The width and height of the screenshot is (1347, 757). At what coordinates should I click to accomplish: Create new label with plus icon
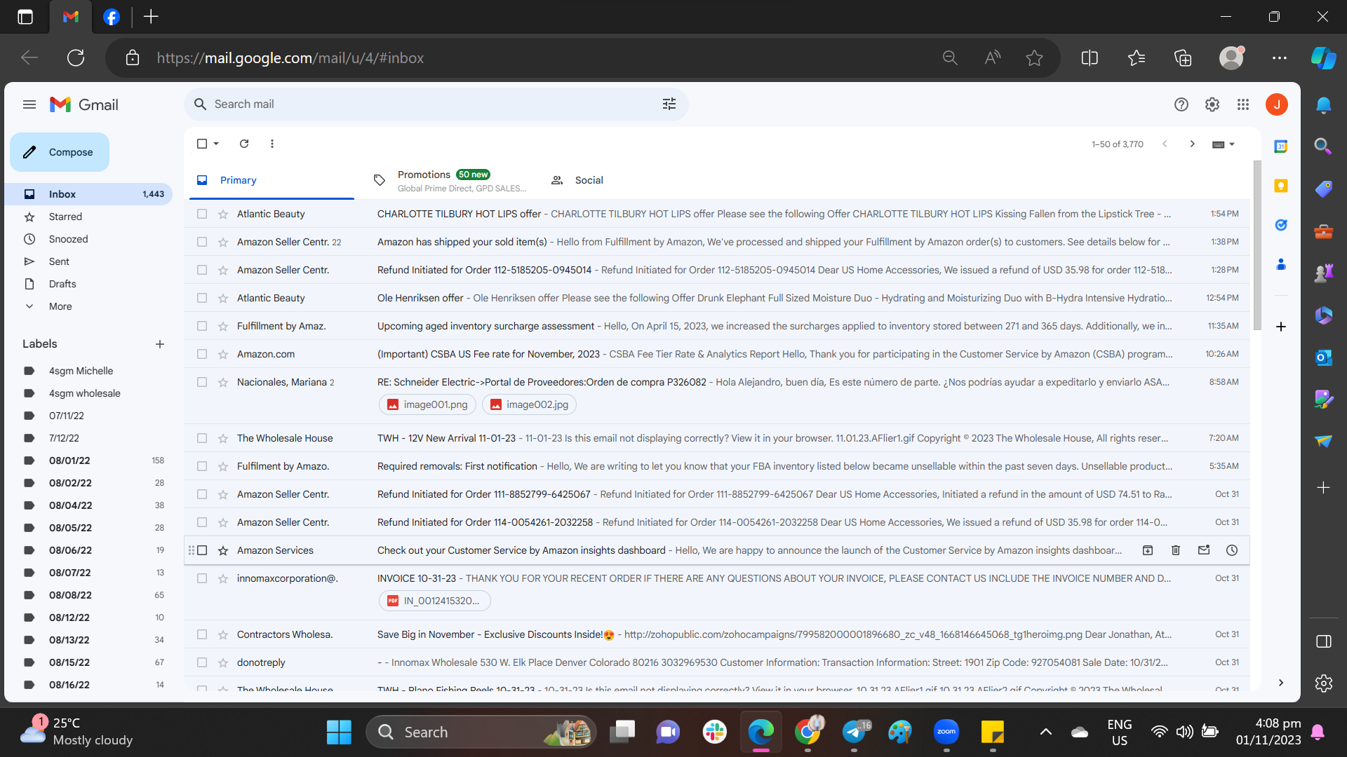tap(160, 344)
